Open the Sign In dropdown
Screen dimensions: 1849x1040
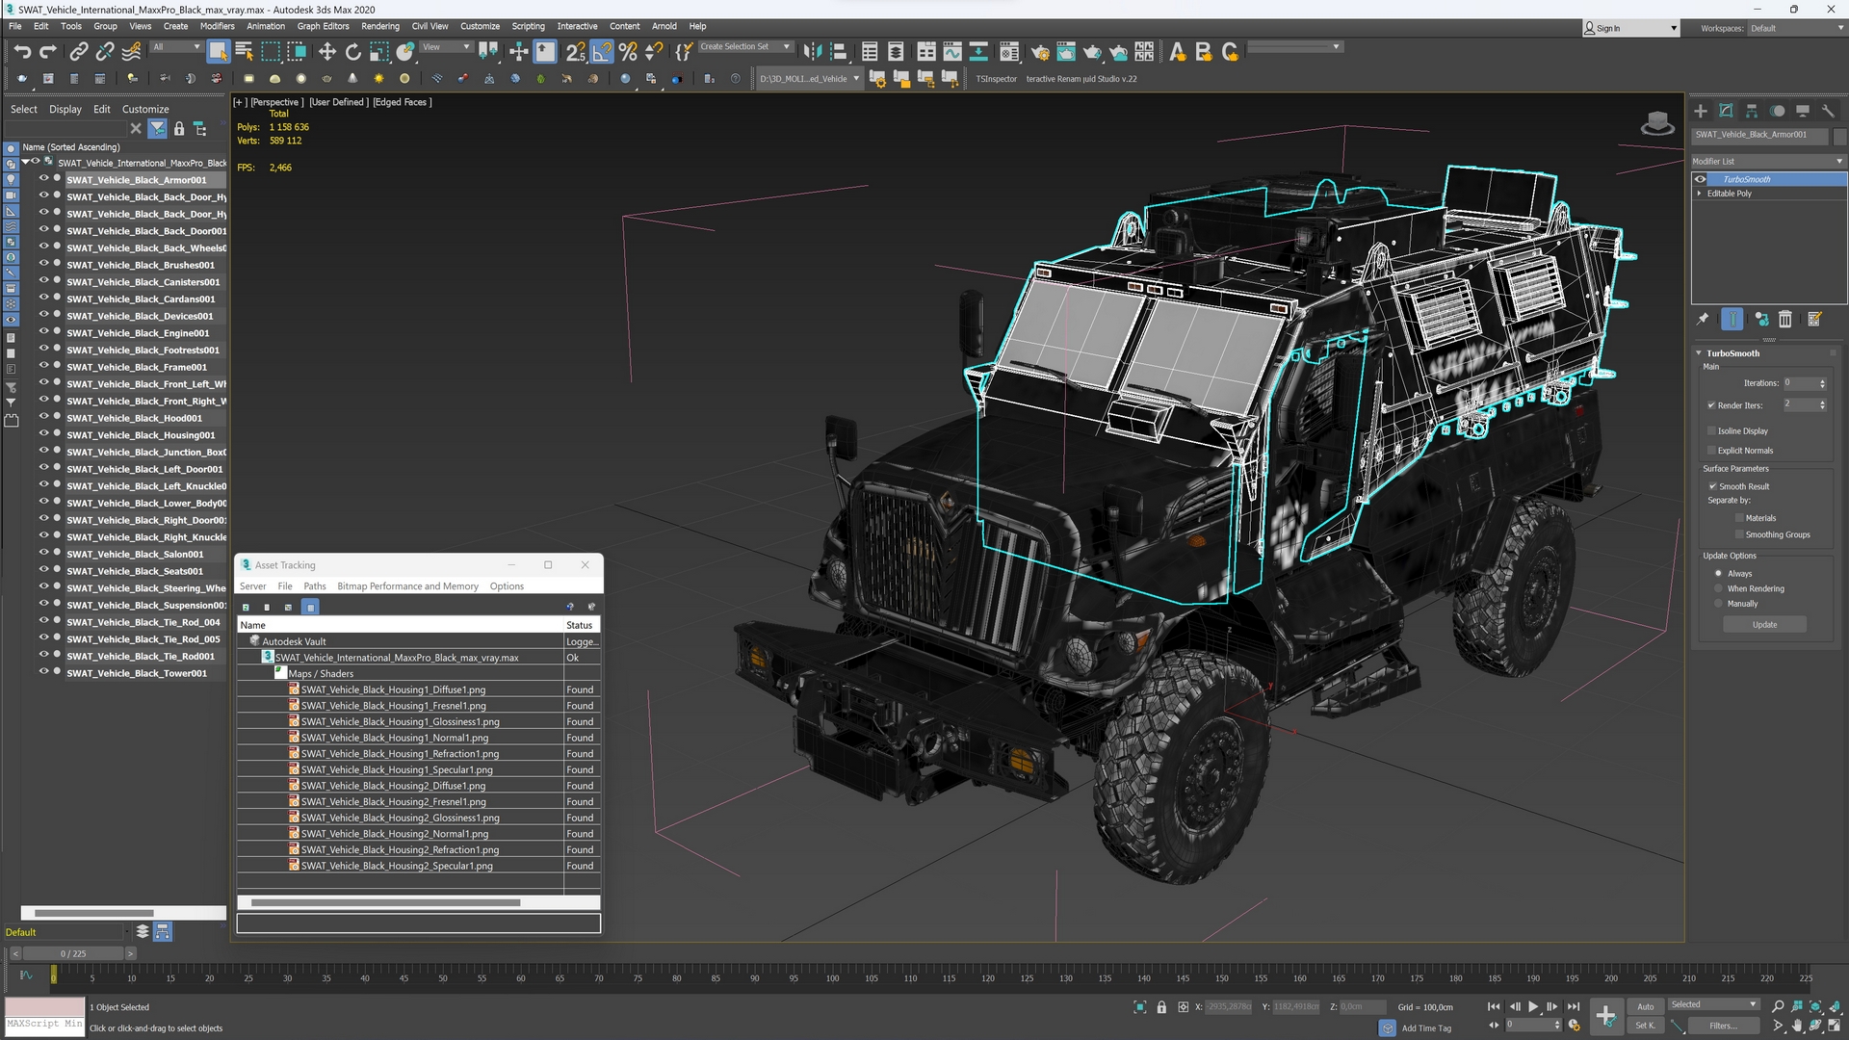1630,28
